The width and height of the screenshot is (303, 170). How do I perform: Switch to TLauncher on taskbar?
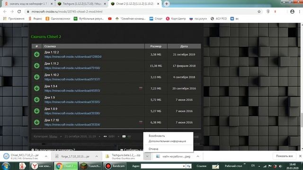(x=90, y=166)
